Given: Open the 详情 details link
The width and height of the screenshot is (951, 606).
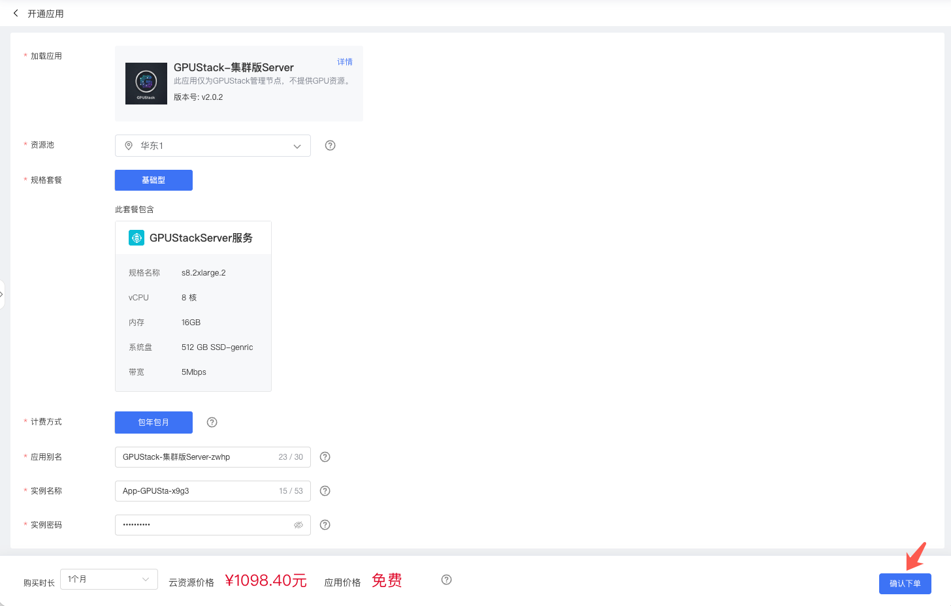Looking at the screenshot, I should [345, 62].
